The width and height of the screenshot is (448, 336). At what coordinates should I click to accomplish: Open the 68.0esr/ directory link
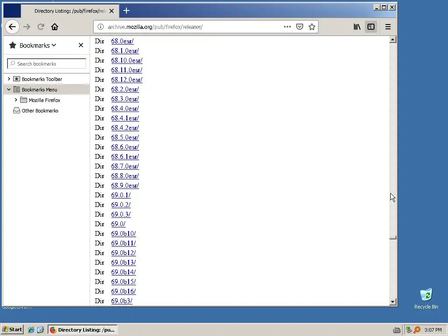click(x=122, y=41)
